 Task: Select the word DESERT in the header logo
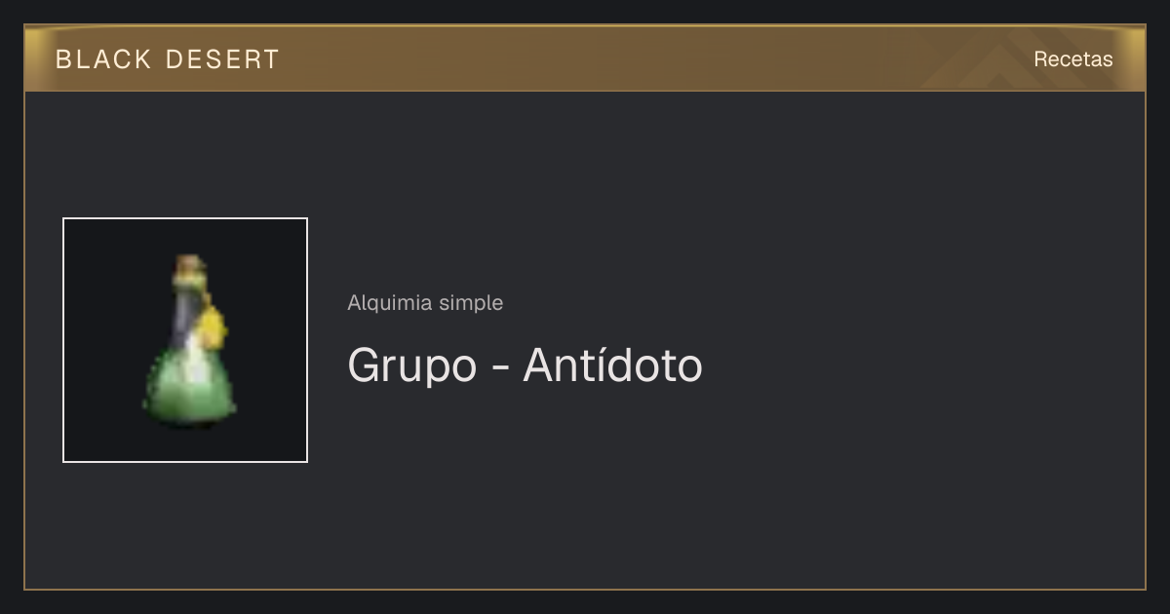(222, 59)
